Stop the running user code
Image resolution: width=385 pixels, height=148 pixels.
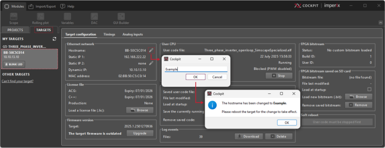[279, 76]
